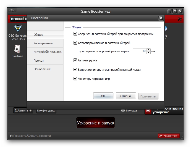191x147 pixels.
Task: Disable the Автозагрузка checkbox
Action: coord(75,60)
